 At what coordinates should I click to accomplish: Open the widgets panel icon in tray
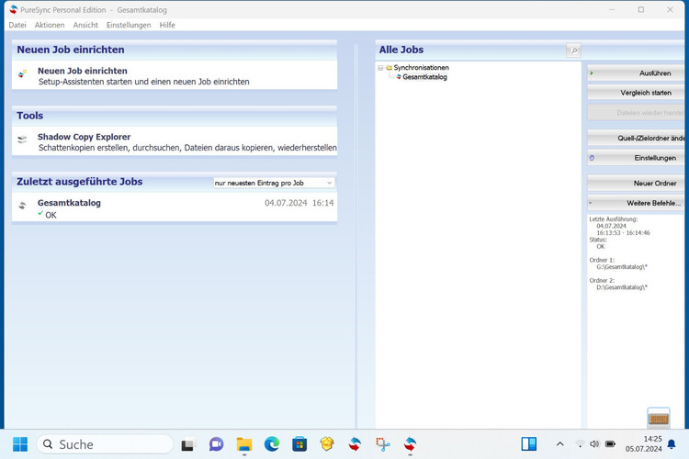point(528,444)
